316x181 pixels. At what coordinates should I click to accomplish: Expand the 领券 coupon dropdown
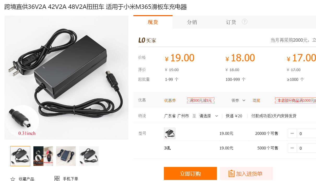pyautogui.click(x=239, y=100)
